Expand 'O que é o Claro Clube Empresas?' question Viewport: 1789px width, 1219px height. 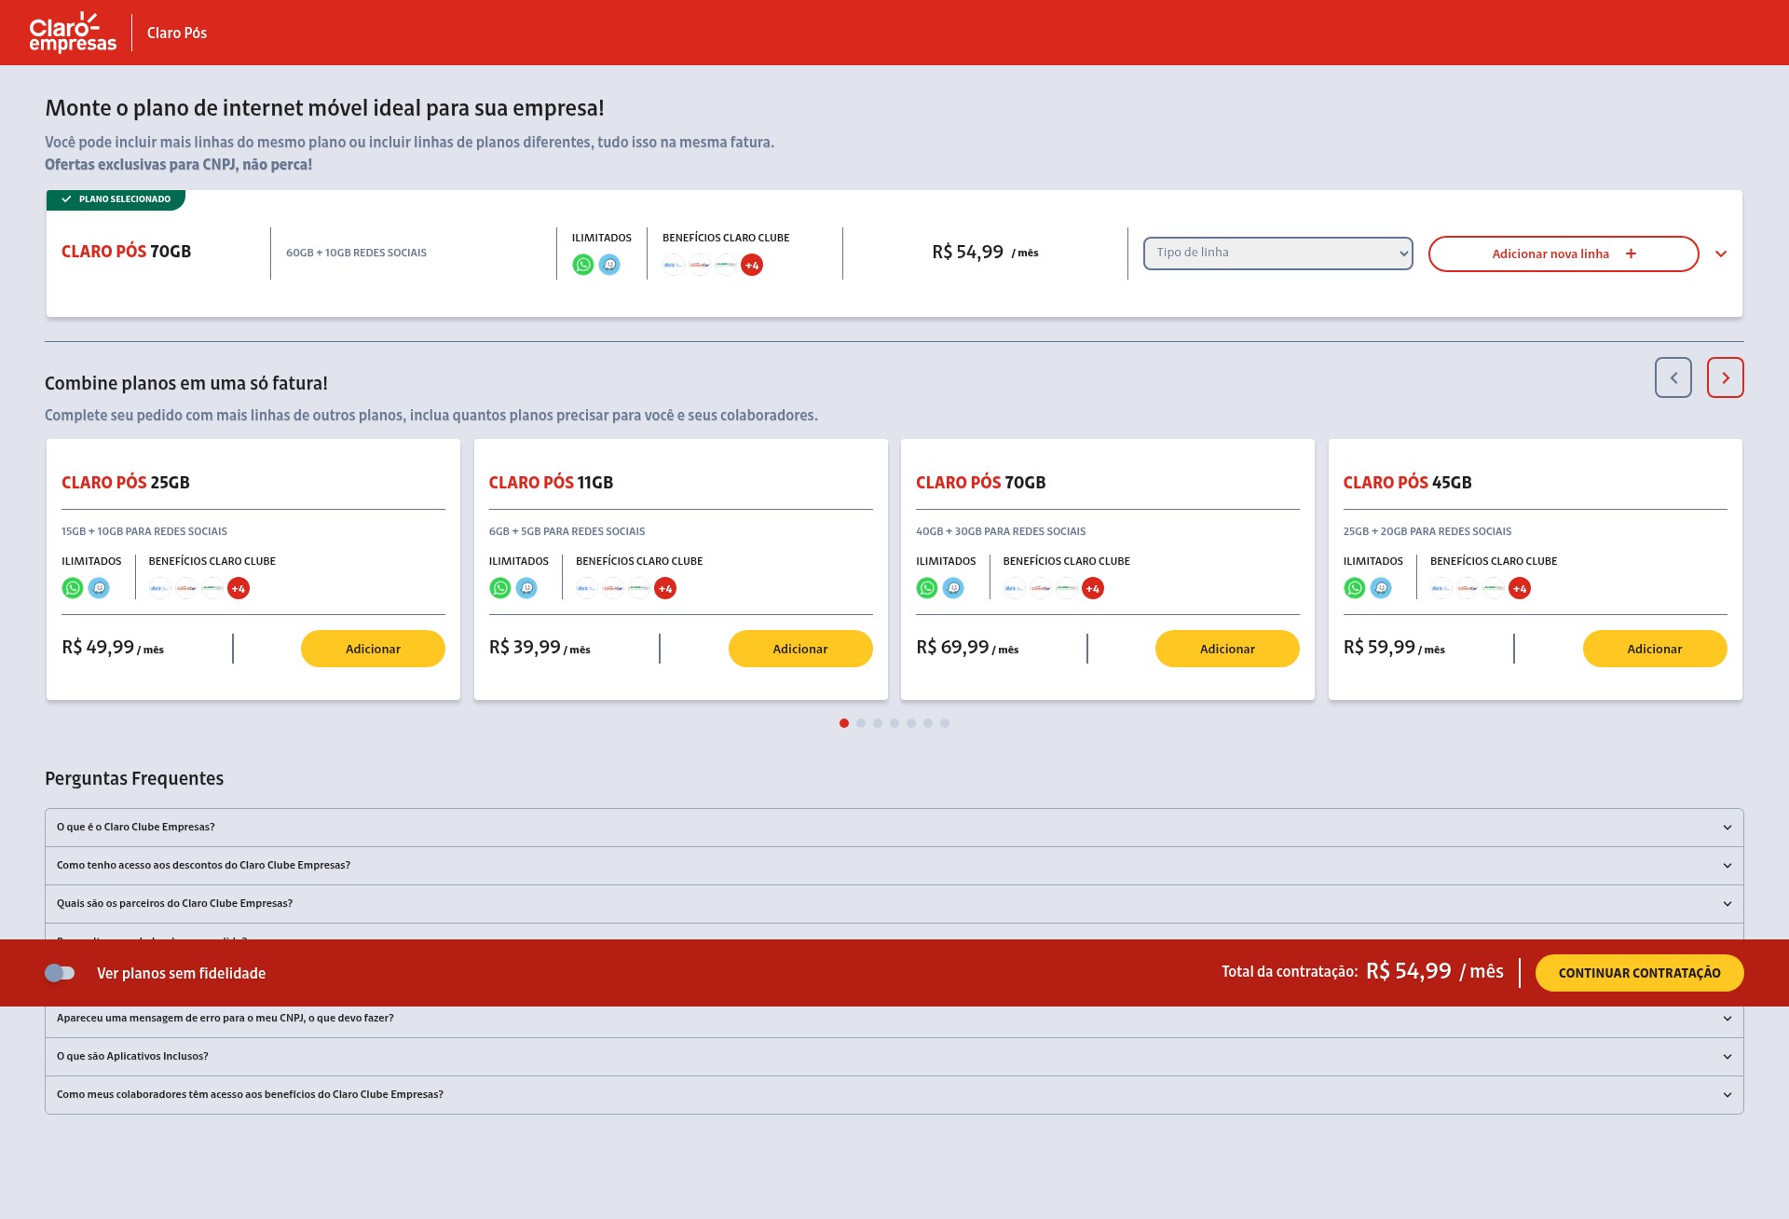[894, 828]
